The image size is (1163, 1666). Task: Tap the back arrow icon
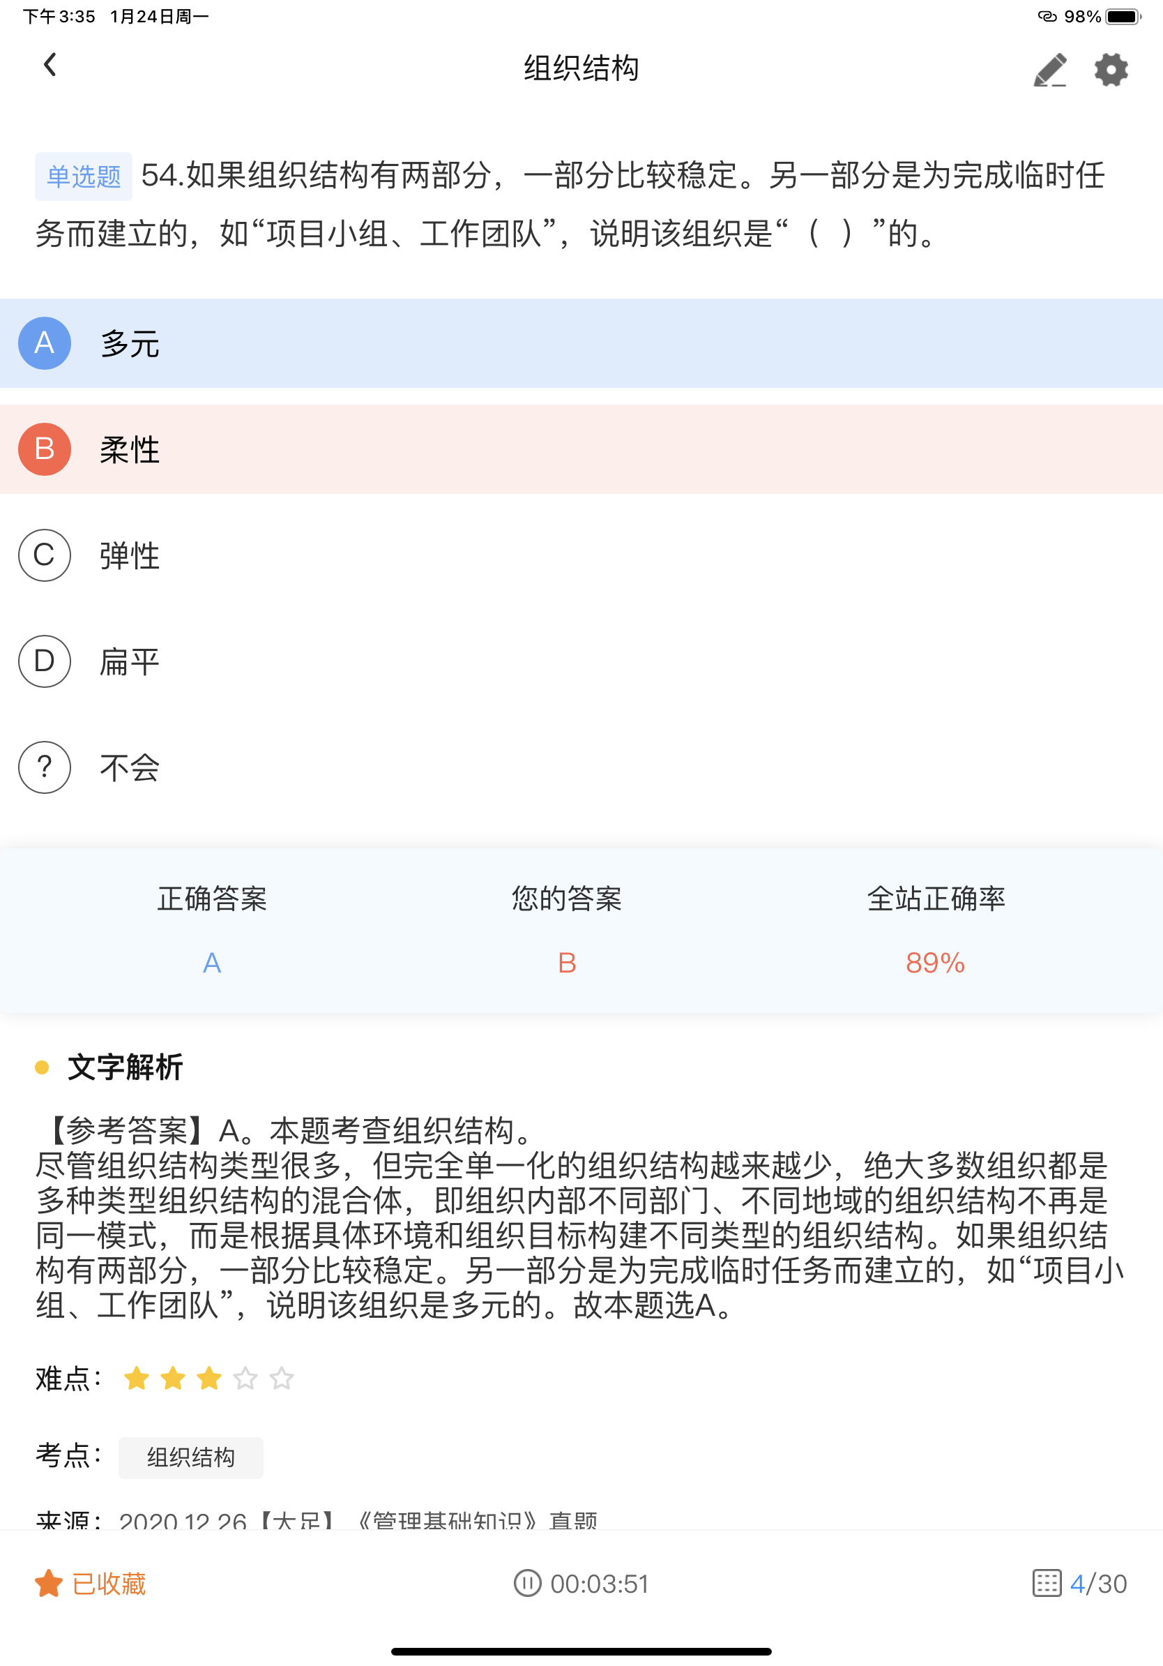(50, 66)
